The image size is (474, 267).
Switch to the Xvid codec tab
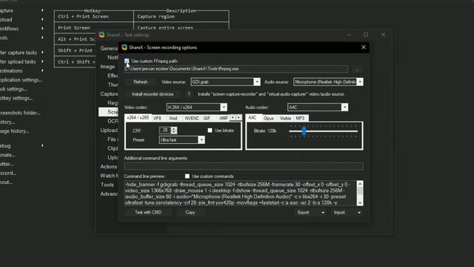pos(173,119)
